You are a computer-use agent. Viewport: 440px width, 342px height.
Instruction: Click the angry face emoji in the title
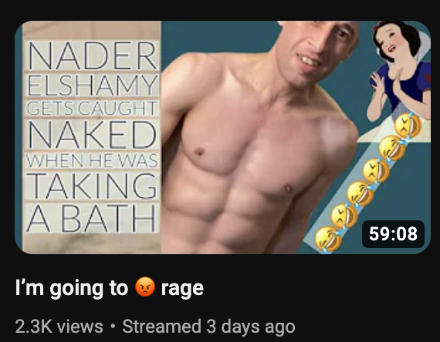point(145,287)
